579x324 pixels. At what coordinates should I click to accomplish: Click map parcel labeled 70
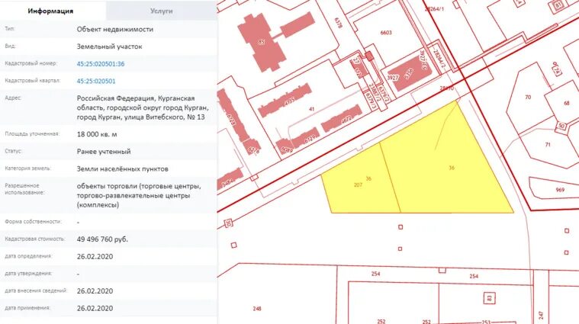point(528,98)
